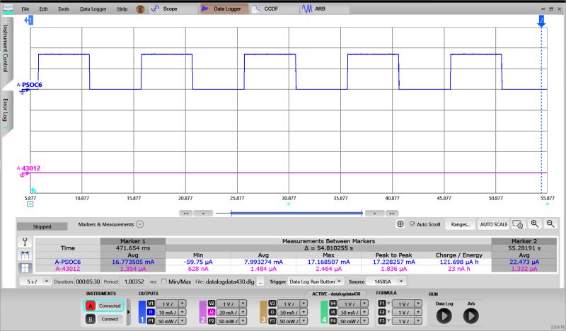Open the Help menu
This screenshot has width=566, height=331.
122,8
